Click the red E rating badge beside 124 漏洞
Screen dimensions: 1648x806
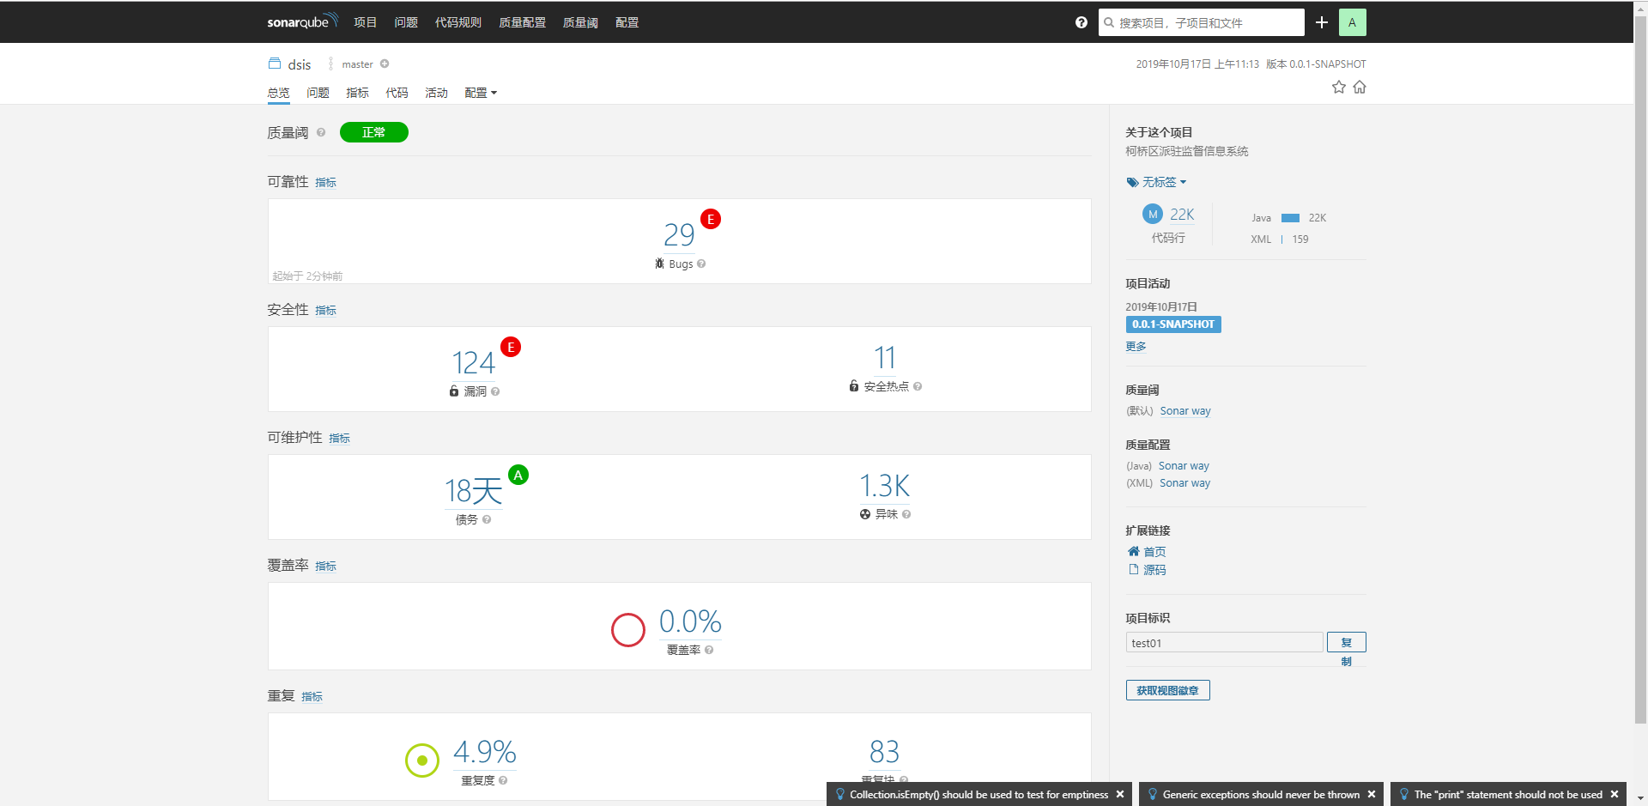[x=511, y=347]
